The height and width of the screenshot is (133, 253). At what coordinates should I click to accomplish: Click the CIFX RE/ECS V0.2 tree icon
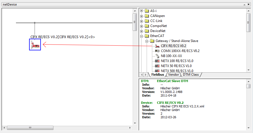point(157,46)
